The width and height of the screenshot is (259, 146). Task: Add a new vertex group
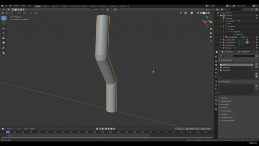pos(257,64)
